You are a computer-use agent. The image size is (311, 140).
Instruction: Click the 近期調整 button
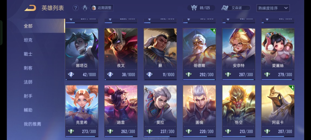[x=102, y=8]
